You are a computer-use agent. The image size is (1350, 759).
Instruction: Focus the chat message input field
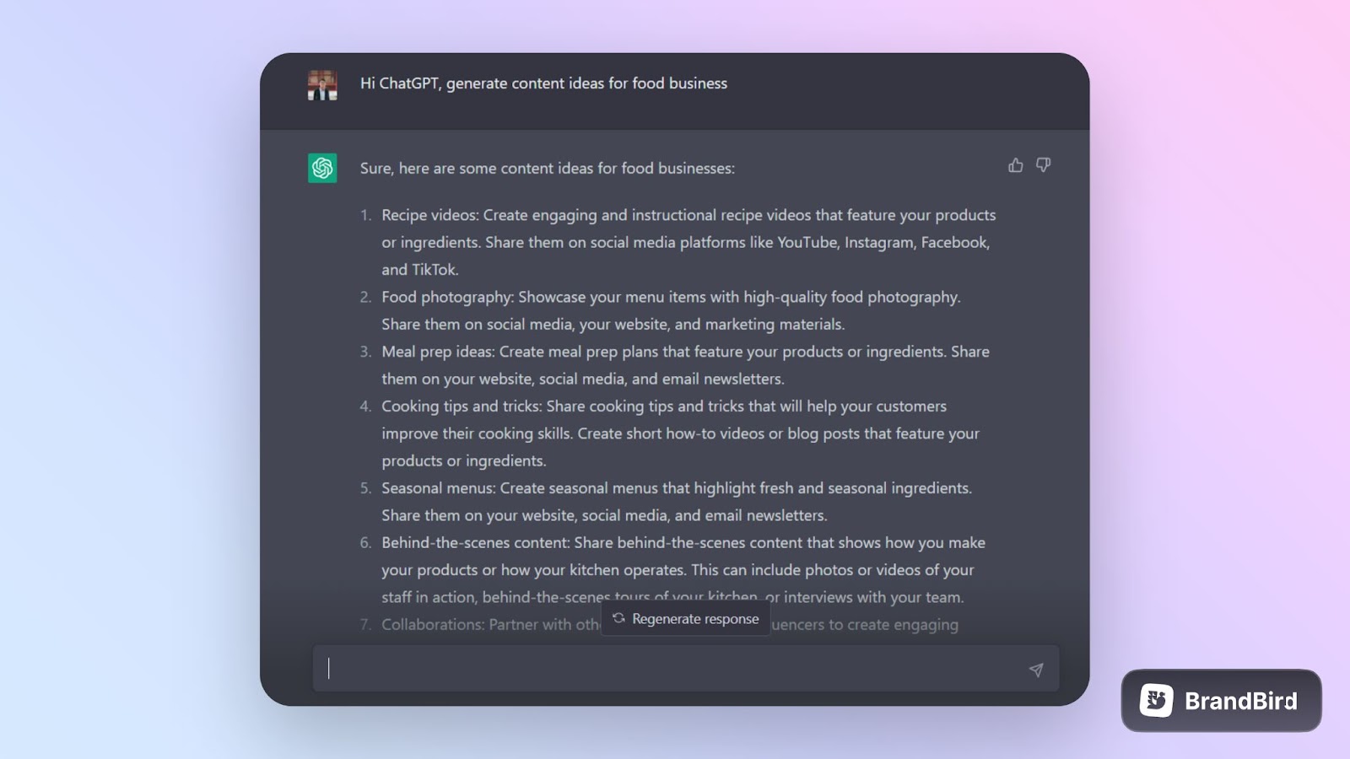[686, 669]
